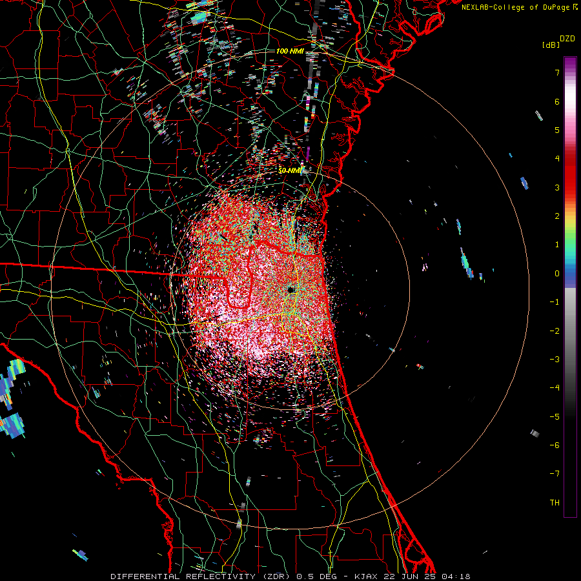Click the 50 NMI range ring label
Image resolution: width=581 pixels, height=581 pixels.
coord(290,170)
